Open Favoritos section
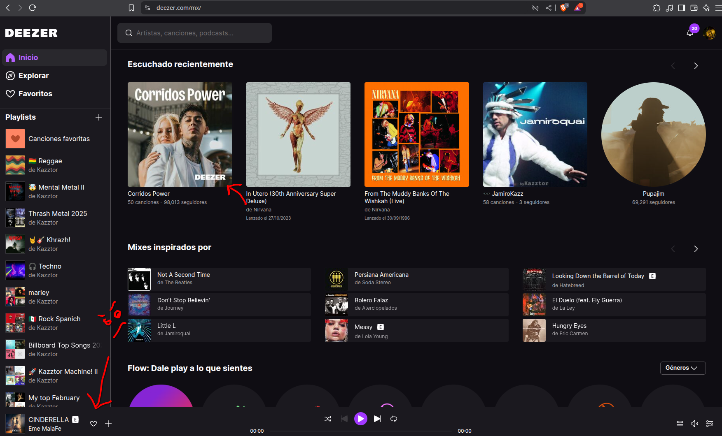The width and height of the screenshot is (722, 436). click(x=54, y=94)
